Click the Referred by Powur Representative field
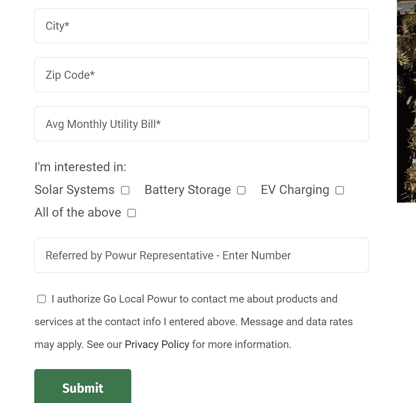The width and height of the screenshot is (416, 403). tap(201, 255)
